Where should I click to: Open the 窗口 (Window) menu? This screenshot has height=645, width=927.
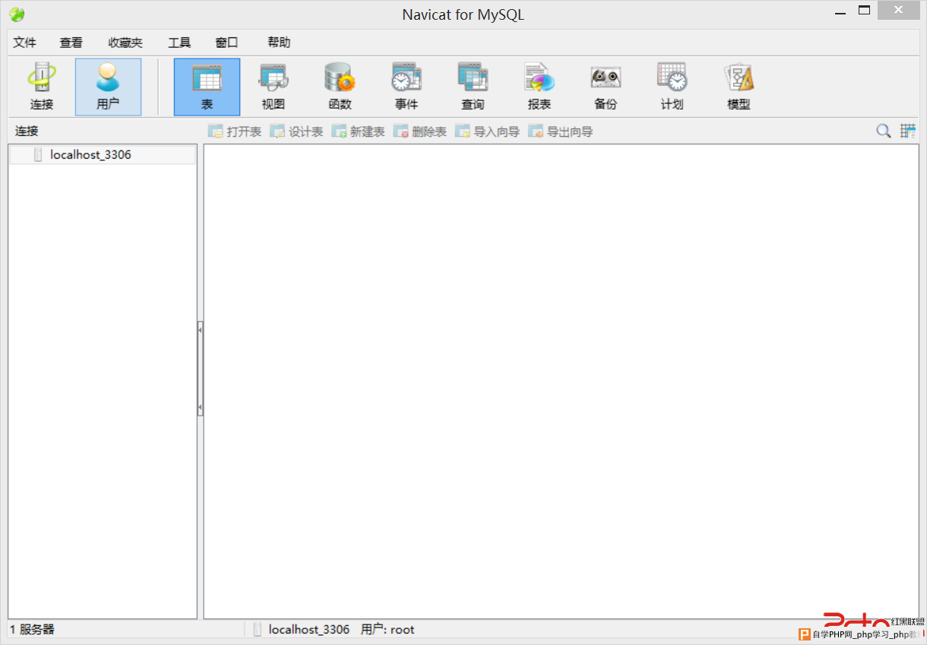226,43
